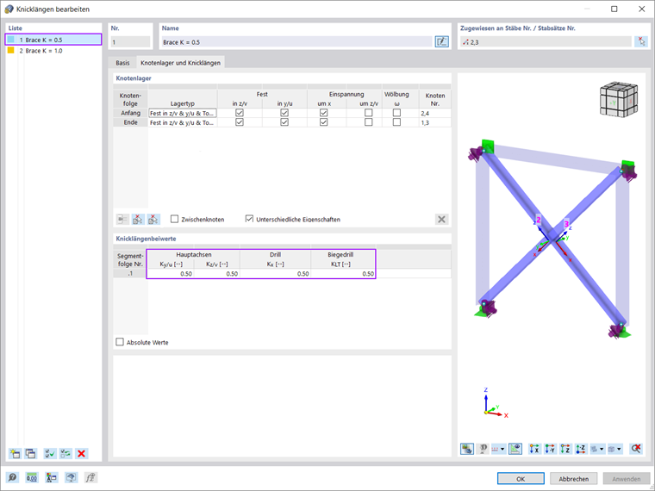Screen dimensions: 655x491
Task: Open the Lagertyp combo box for Anfang
Action: click(x=183, y=113)
